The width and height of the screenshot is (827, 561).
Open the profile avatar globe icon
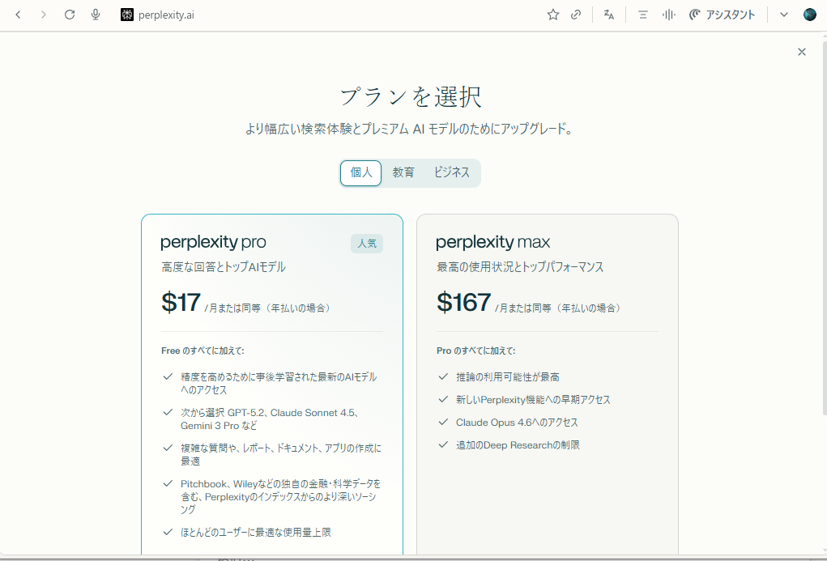click(x=810, y=15)
